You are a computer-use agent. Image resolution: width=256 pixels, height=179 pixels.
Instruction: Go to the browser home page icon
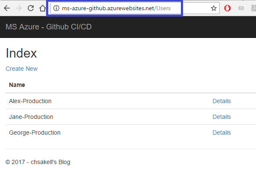click(x=42, y=8)
